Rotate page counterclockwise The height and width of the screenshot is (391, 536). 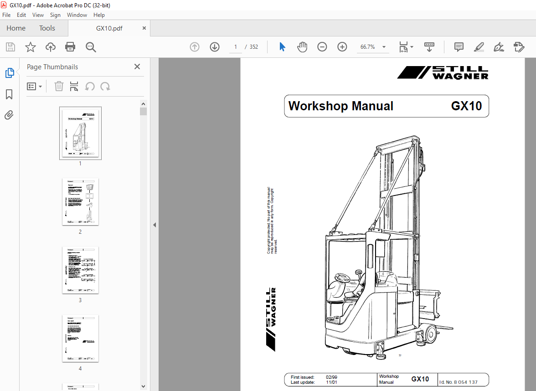pyautogui.click(x=89, y=87)
